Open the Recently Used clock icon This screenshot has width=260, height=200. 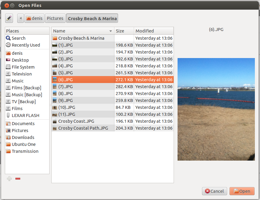(8, 45)
